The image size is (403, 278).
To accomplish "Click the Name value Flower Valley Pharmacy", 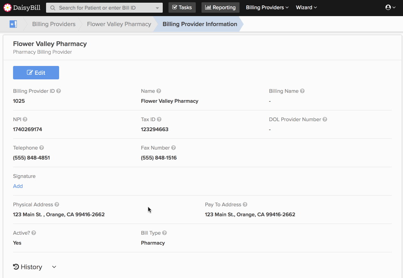I will 170,101.
